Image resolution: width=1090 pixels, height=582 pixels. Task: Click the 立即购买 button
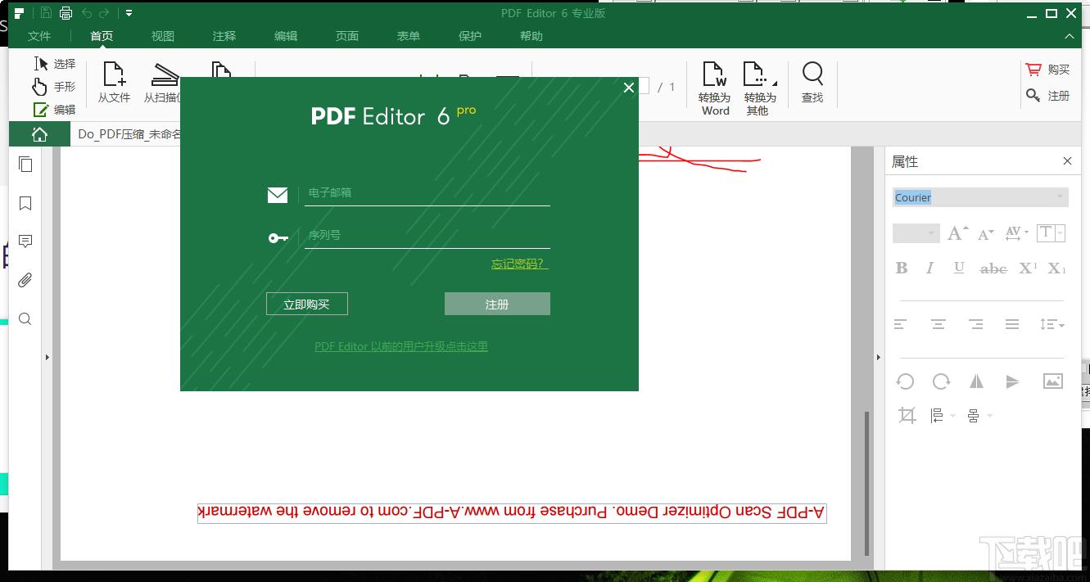pos(307,304)
